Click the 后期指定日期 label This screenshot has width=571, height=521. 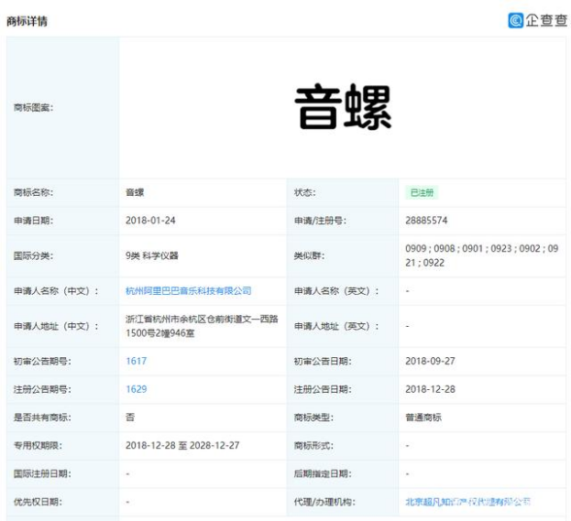[x=323, y=473]
